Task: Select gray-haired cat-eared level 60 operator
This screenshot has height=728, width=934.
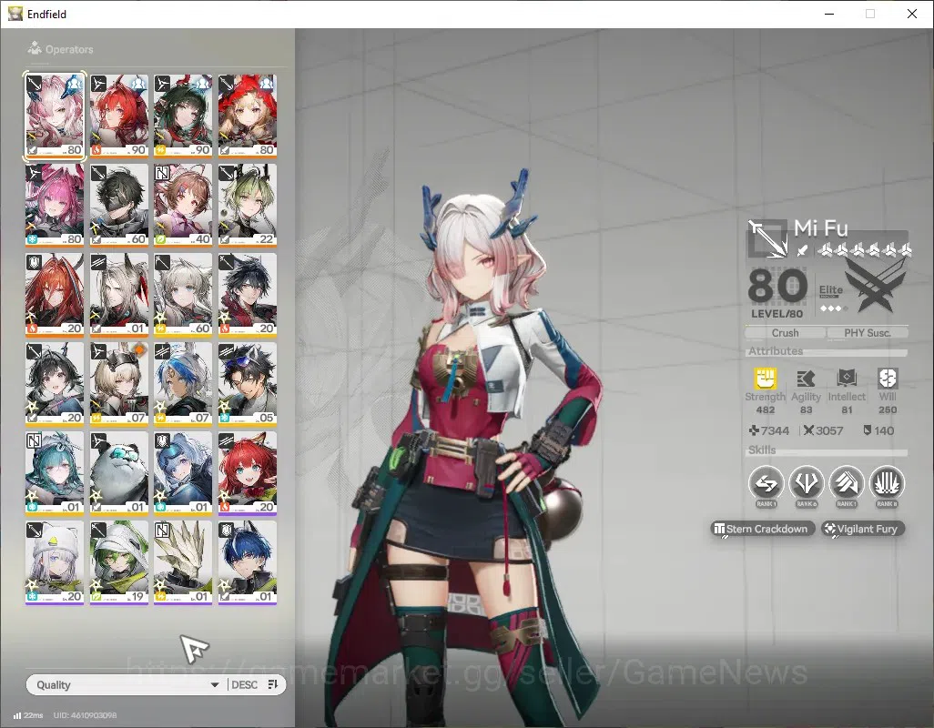Action: point(183,294)
